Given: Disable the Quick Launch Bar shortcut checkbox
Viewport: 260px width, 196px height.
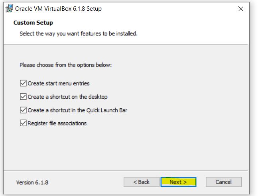Looking at the screenshot, I should click(x=23, y=110).
